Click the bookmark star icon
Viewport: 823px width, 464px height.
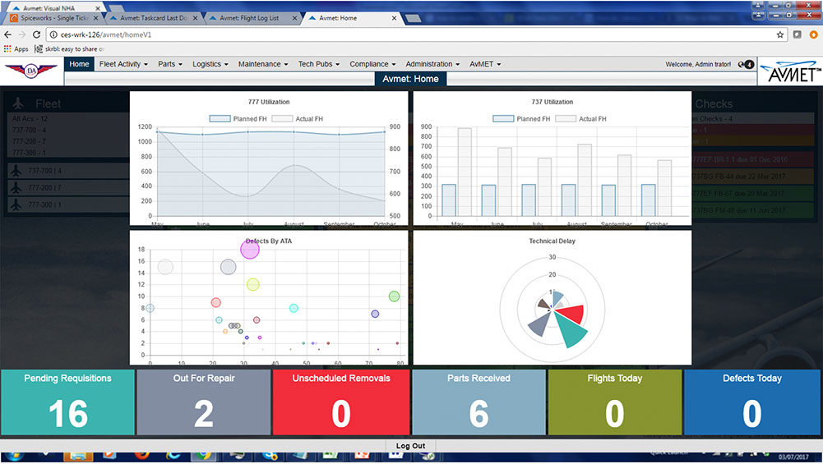(780, 34)
